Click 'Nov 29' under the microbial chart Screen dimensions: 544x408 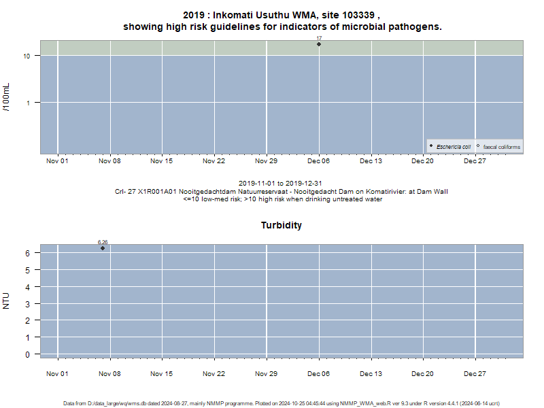coord(266,161)
